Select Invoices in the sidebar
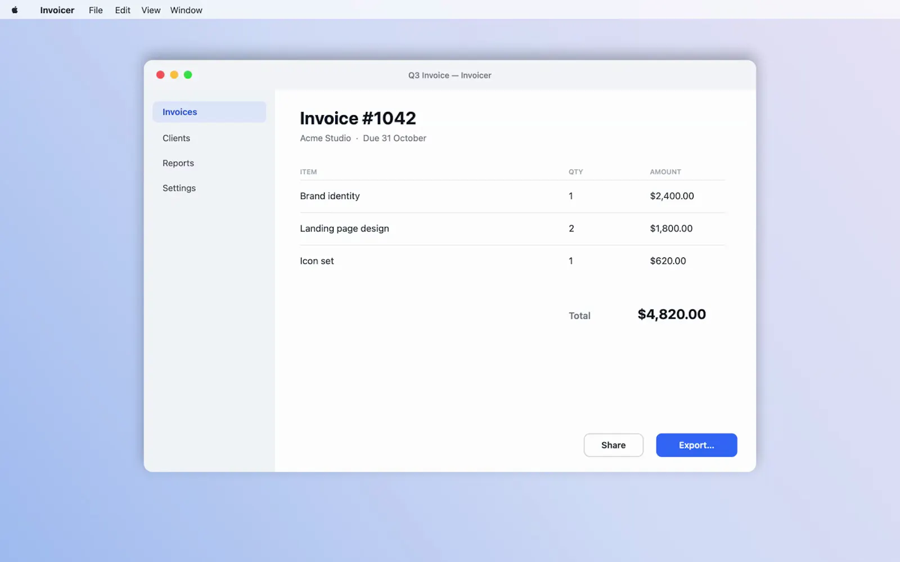The width and height of the screenshot is (900, 562). [209, 112]
